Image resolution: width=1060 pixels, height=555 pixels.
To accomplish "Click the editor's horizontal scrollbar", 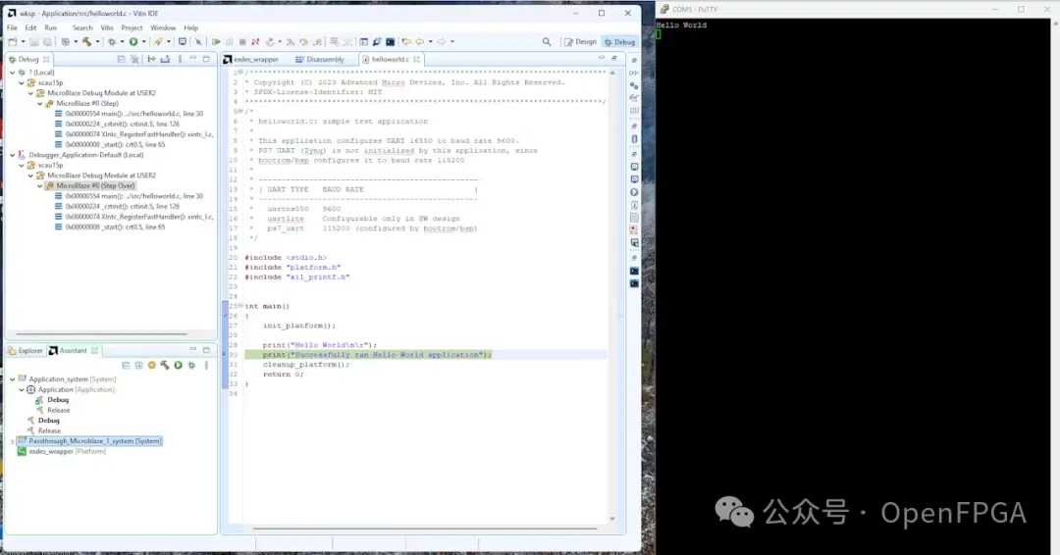I will point(425,529).
